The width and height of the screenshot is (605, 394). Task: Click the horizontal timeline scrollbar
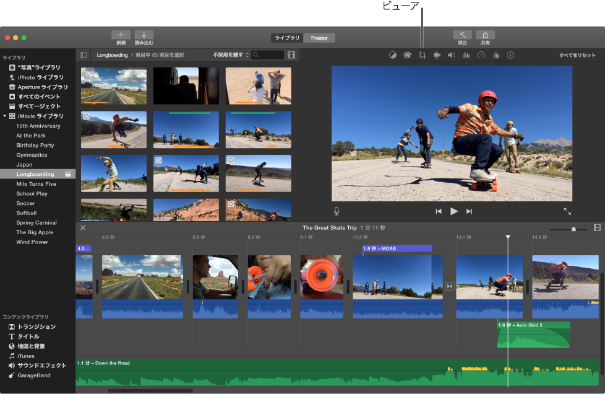[150, 390]
